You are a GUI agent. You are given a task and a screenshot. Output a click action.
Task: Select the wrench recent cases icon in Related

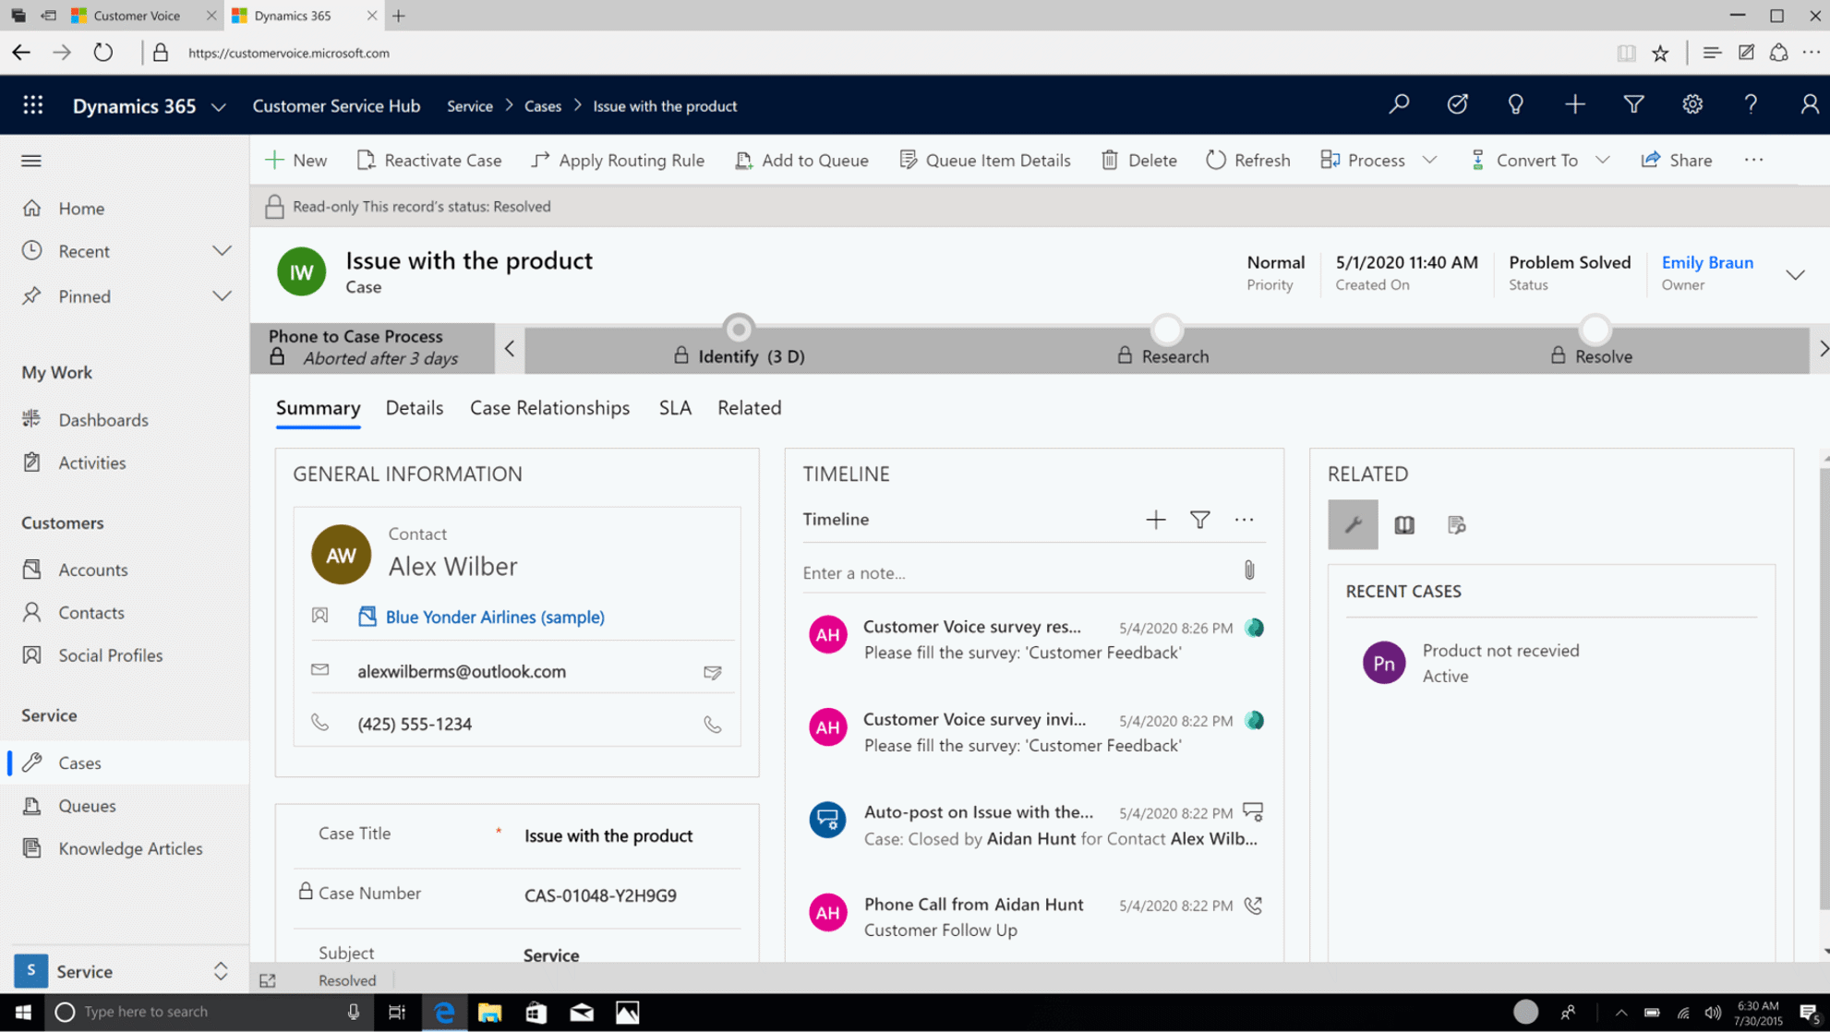pos(1353,524)
